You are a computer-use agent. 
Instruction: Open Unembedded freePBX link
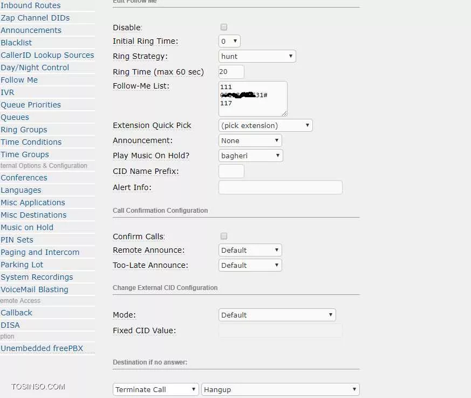pos(42,348)
